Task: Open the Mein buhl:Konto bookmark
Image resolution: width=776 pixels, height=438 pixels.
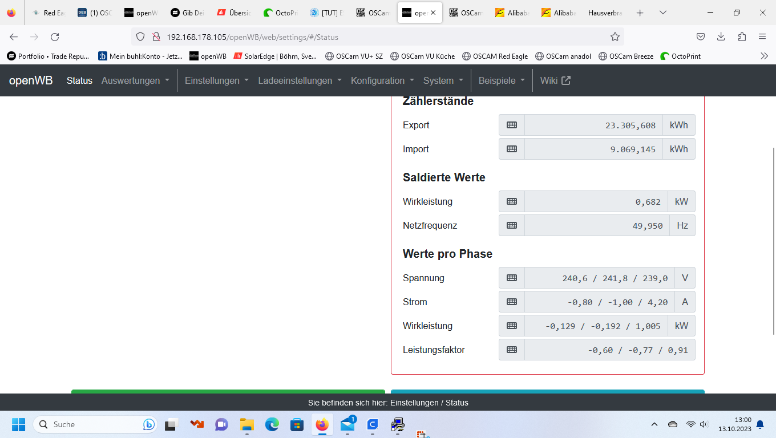Action: 140,56
